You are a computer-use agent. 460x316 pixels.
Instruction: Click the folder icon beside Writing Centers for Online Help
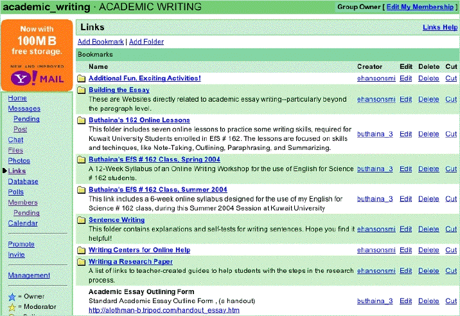pos(81,250)
